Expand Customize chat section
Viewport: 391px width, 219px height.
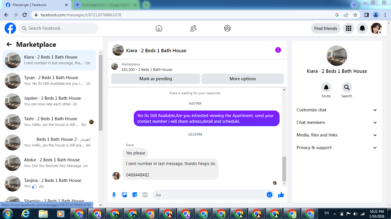tap(337, 110)
